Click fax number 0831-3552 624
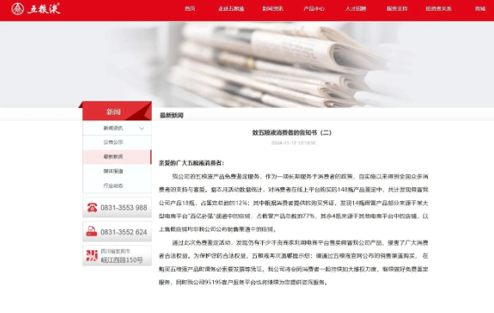The image size is (494, 313). [x=124, y=232]
